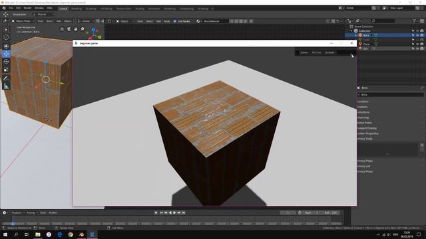Expand the Brick object in outliner
Image resolution: width=426 pixels, height=239 pixels.
coord(356,35)
